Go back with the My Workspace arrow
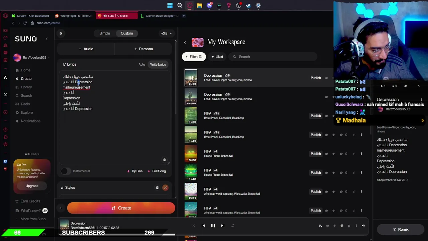The height and width of the screenshot is (241, 428). [x=185, y=42]
